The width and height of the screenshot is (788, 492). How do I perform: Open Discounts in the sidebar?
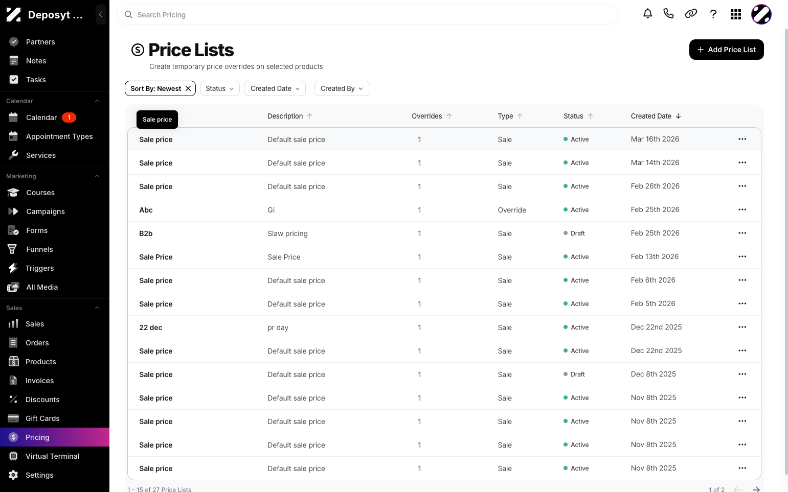[x=55, y=400]
